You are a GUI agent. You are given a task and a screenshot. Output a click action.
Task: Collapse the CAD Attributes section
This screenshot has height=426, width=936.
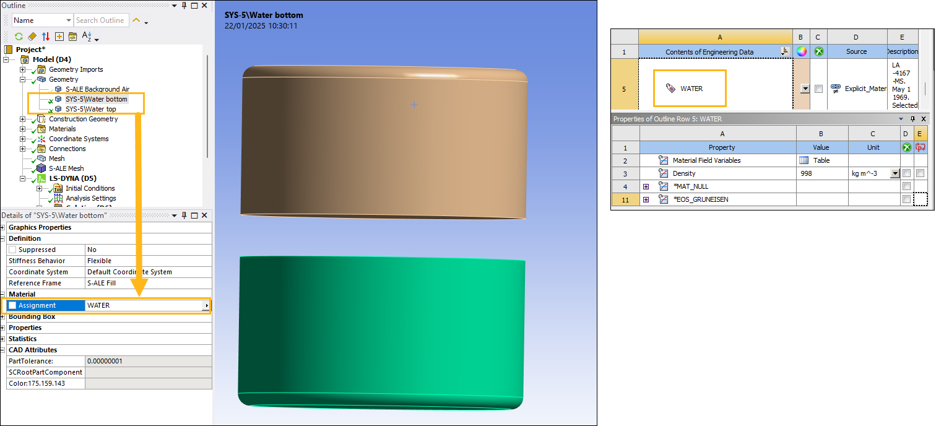4,350
